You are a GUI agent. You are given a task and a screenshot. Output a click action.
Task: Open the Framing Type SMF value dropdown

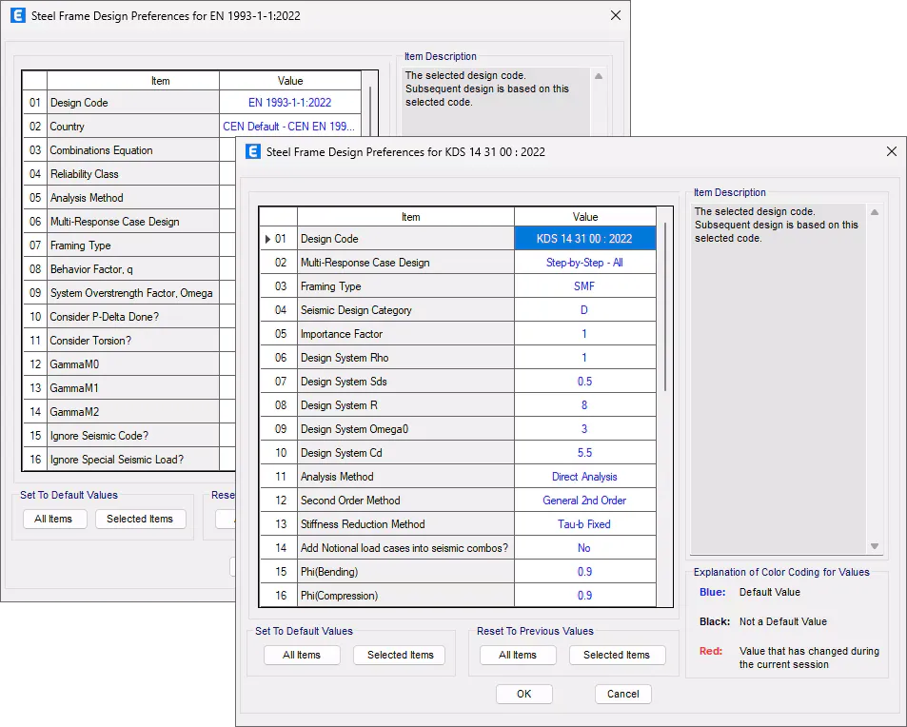pyautogui.click(x=584, y=286)
